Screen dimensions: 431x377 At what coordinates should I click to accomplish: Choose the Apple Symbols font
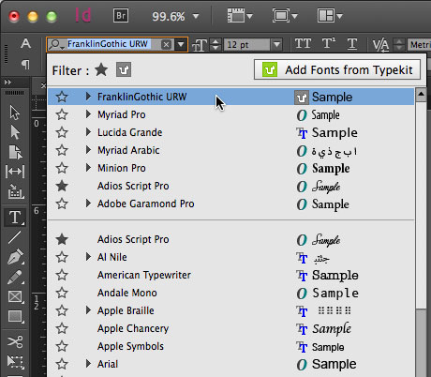(130, 346)
